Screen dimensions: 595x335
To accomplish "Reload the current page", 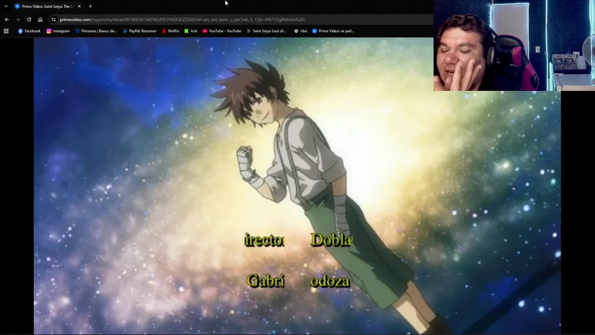I will pos(29,20).
